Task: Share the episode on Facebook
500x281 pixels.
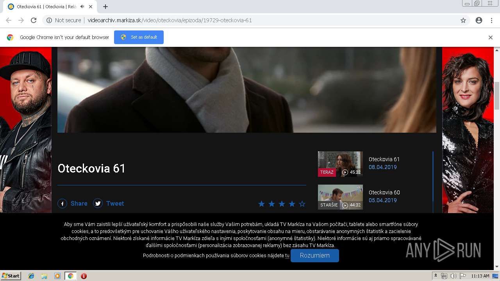Action: (x=62, y=203)
